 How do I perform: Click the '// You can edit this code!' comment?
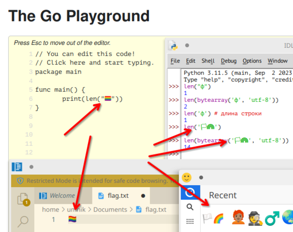tap(85, 54)
